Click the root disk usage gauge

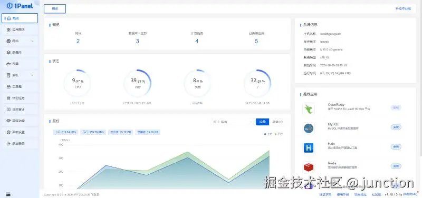257,83
